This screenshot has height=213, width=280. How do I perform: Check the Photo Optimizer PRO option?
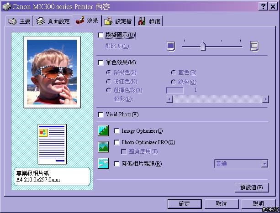click(x=116, y=142)
